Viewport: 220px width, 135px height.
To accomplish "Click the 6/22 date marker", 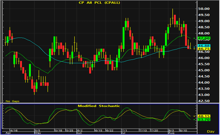I will 110,130.
